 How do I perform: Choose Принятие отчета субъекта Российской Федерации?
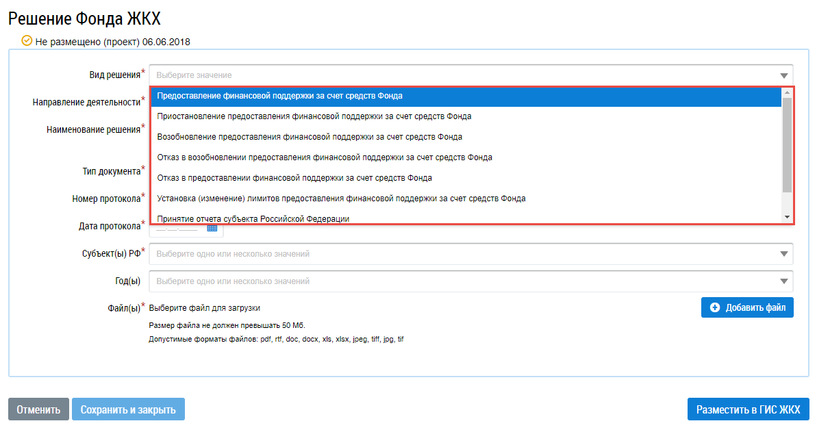point(253,218)
